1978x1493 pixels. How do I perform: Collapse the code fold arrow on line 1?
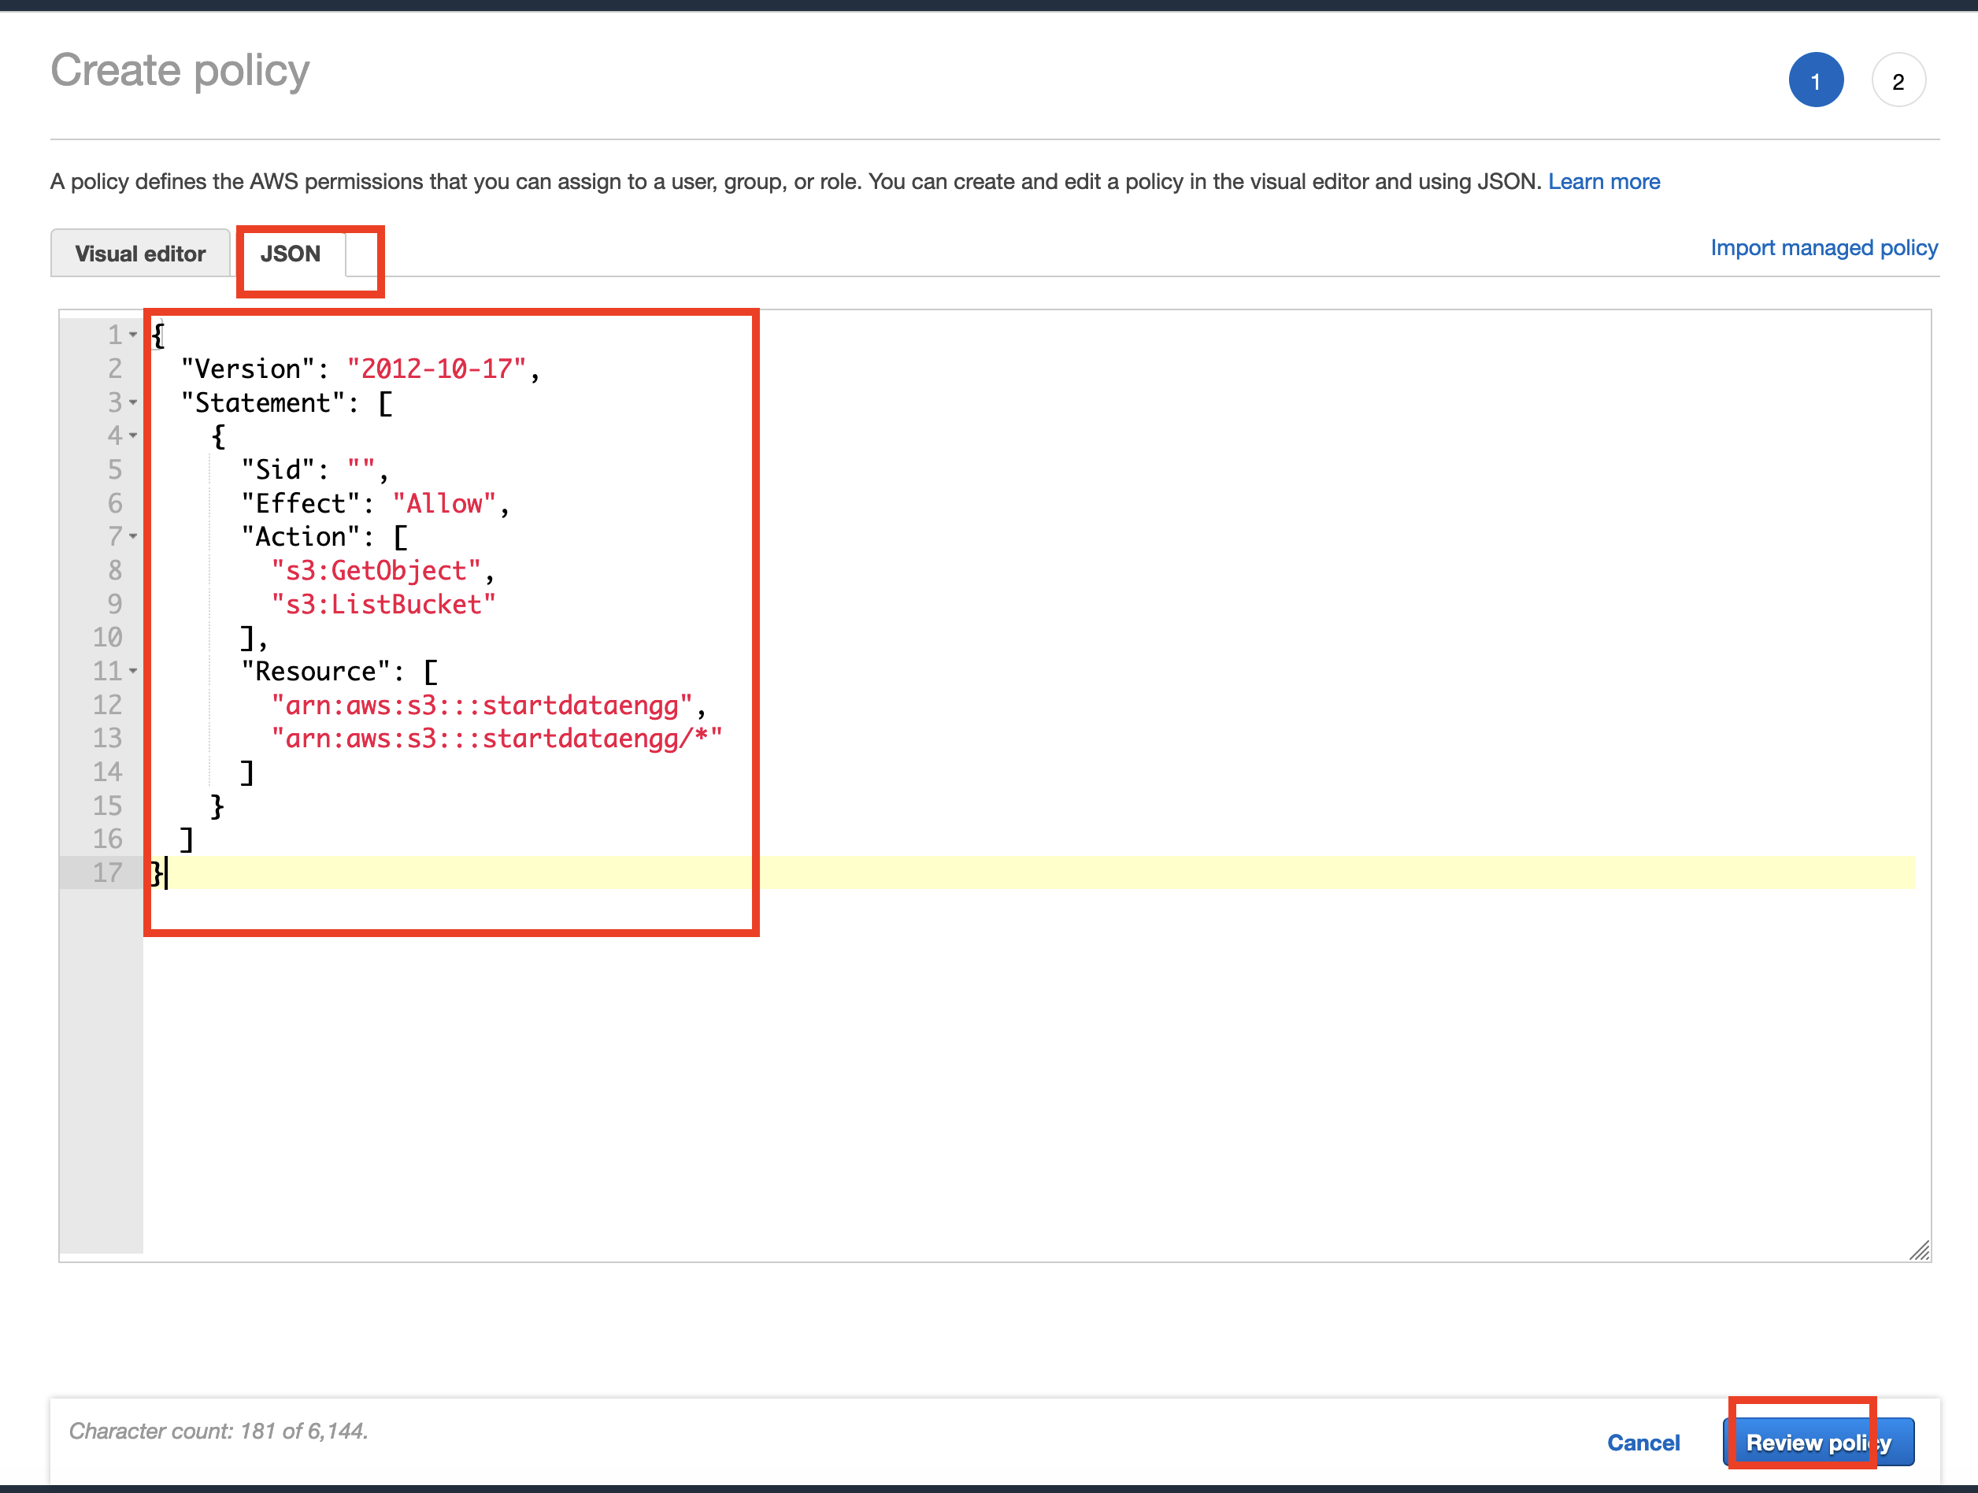pyautogui.click(x=133, y=335)
